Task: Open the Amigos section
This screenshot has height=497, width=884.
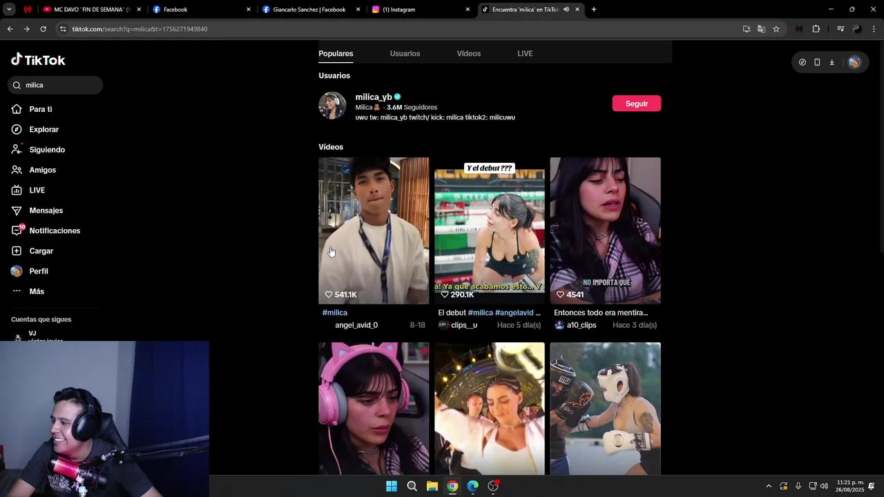Action: [42, 170]
